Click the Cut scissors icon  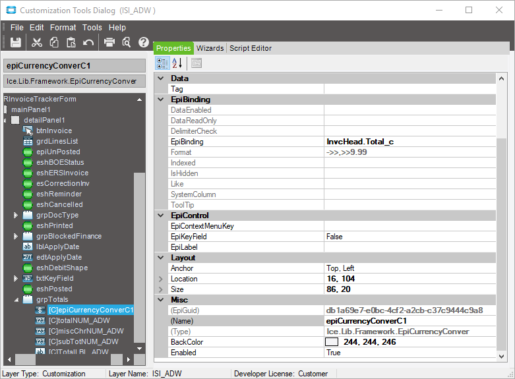[x=37, y=42]
